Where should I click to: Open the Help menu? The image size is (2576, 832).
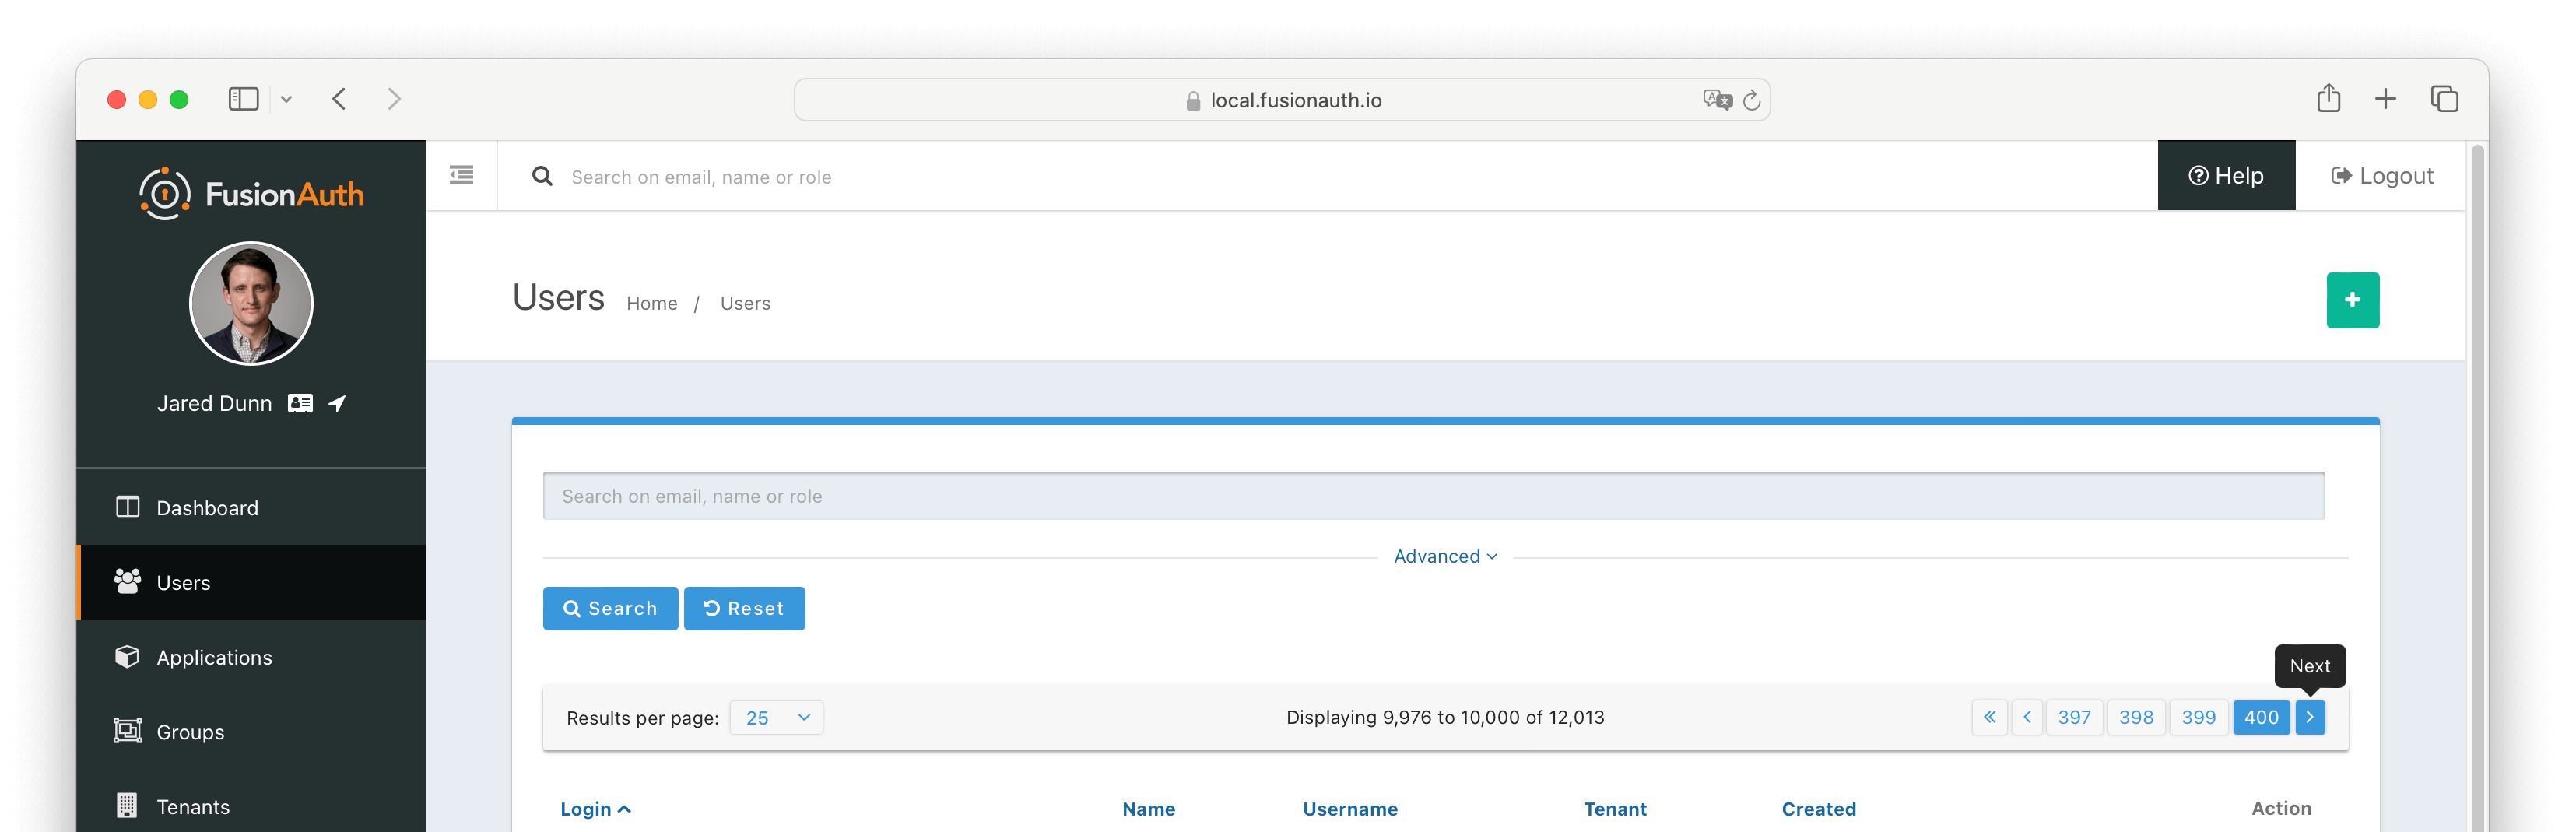(2226, 175)
